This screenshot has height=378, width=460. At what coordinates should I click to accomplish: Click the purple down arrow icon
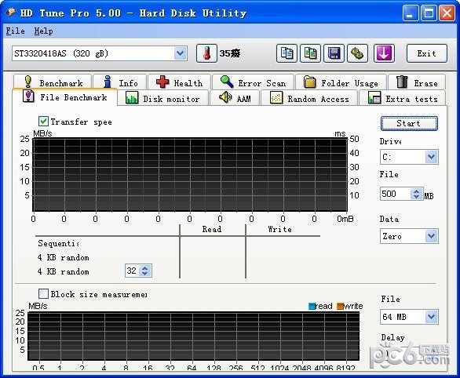click(384, 53)
